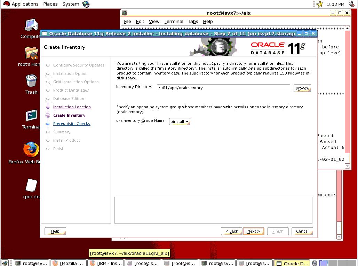Open the Computer desktop icon

pyautogui.click(x=31, y=25)
